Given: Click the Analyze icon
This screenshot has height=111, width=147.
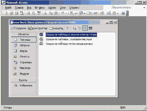Looking at the screenshot, I should [x=81, y=13].
